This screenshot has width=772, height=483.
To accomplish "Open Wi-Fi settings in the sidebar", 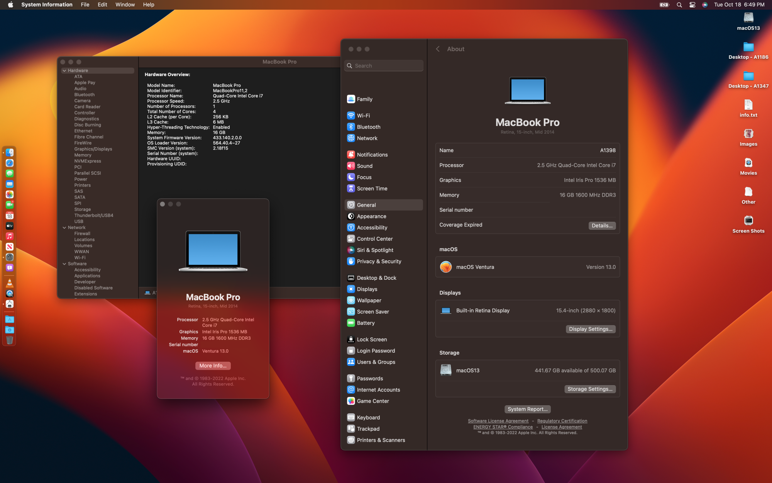I will pyautogui.click(x=363, y=116).
